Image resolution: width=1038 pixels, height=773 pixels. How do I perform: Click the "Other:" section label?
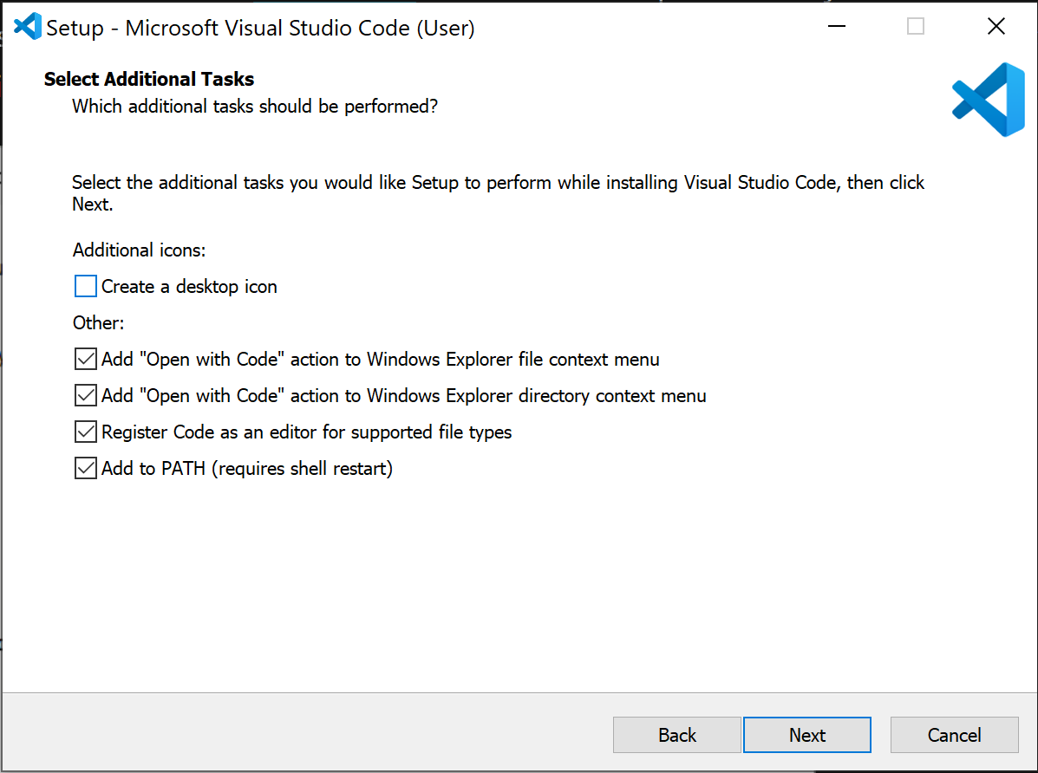click(98, 322)
